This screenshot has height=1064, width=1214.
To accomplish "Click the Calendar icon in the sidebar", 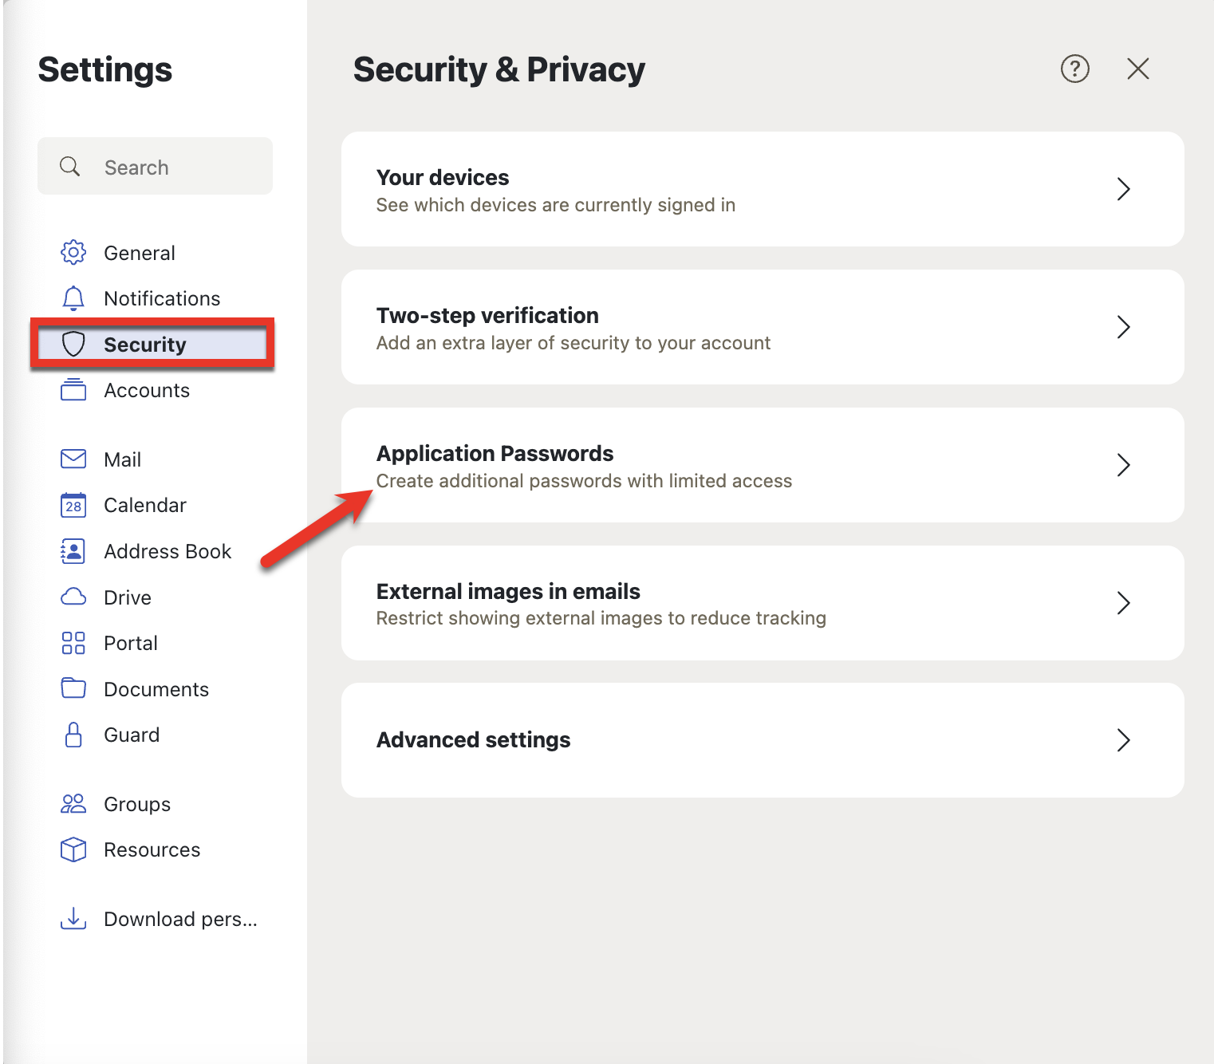I will [x=73, y=505].
